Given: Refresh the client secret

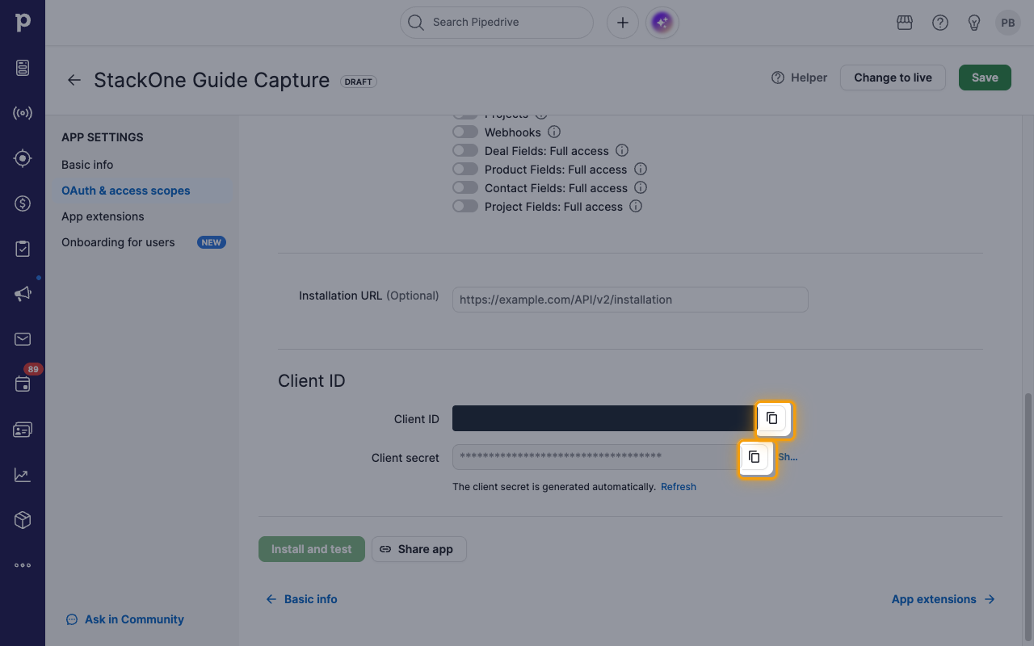Looking at the screenshot, I should pyautogui.click(x=679, y=487).
